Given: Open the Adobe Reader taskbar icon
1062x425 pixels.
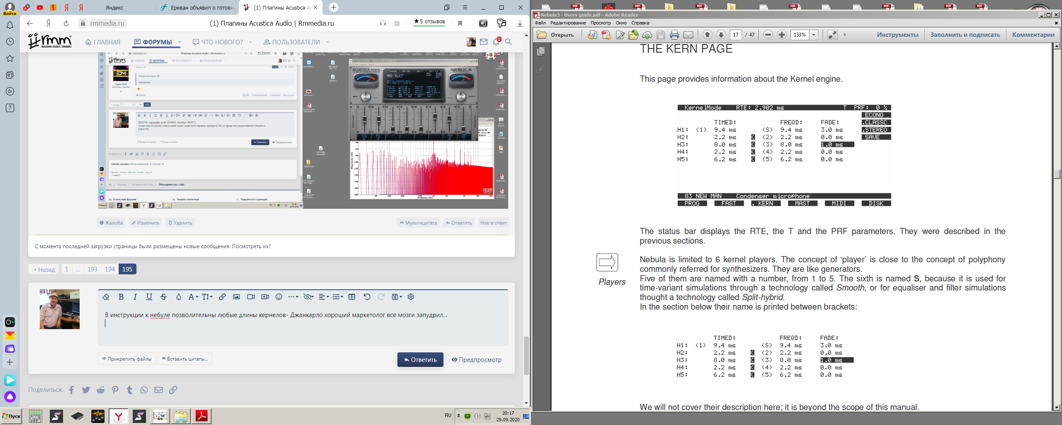Looking at the screenshot, I should [202, 416].
